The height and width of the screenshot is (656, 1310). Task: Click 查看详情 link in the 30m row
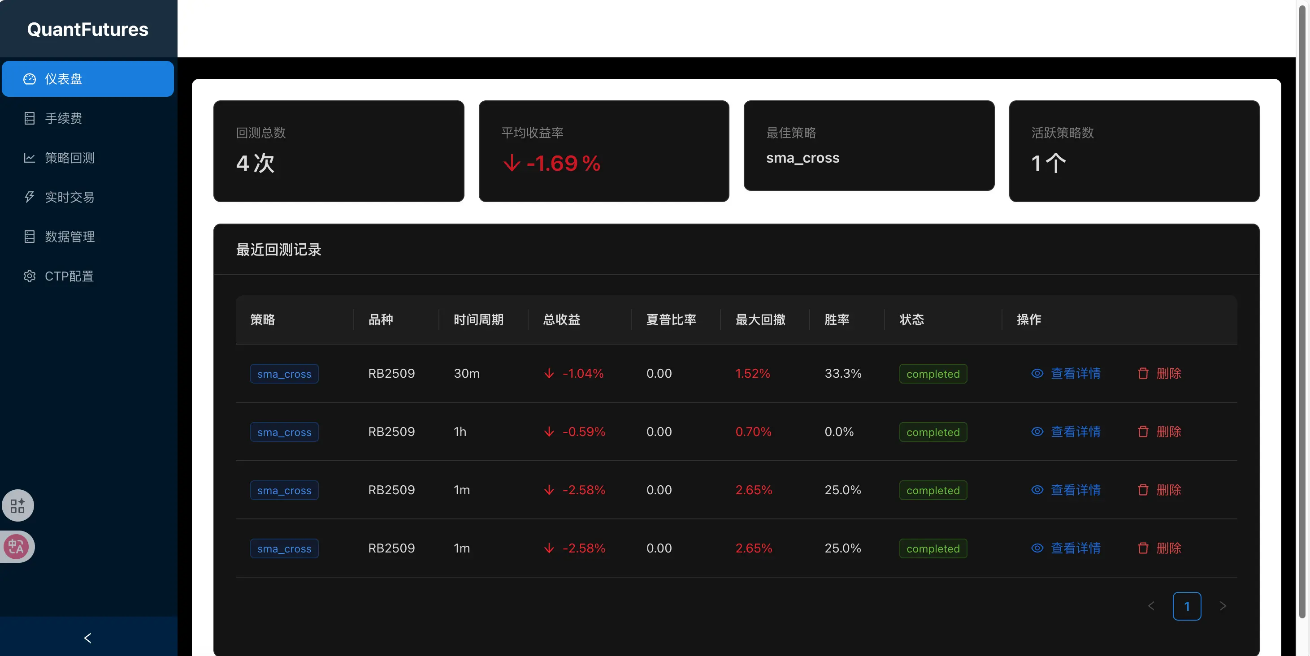[1075, 373]
